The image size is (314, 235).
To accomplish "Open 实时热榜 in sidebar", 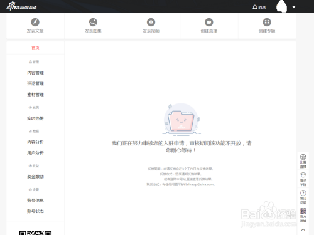I will pos(35,118).
